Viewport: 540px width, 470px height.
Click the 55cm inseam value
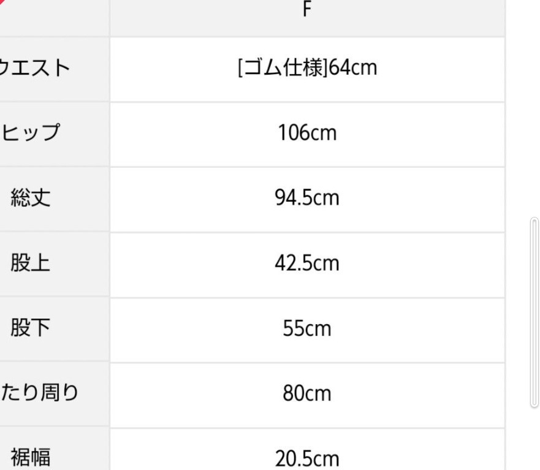click(x=307, y=328)
